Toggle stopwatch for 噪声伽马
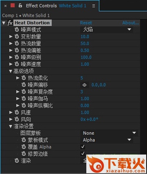The image size is (147, 174). coord(24,99)
